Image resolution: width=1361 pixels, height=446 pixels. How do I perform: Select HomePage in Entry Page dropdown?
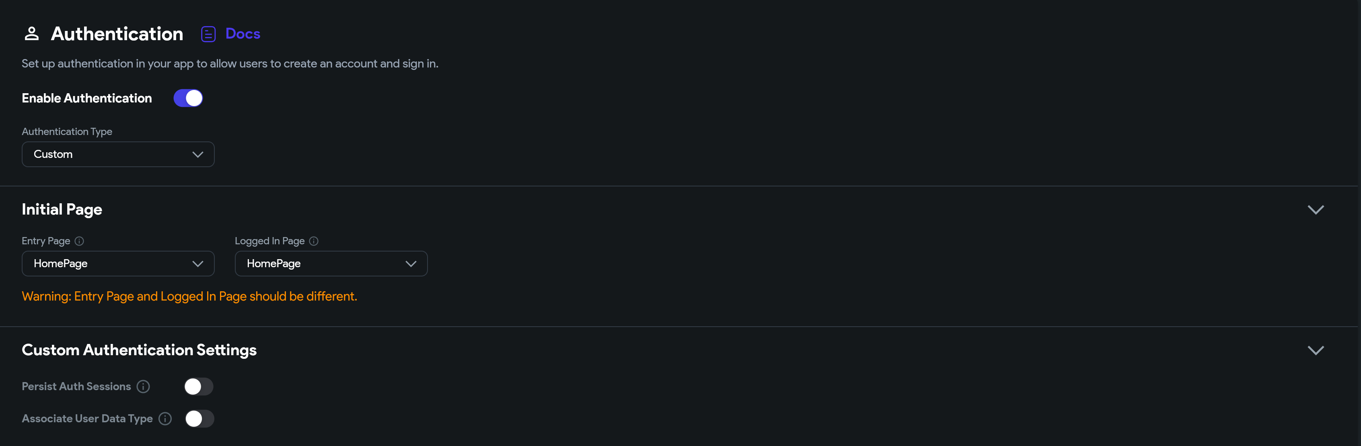pos(117,263)
